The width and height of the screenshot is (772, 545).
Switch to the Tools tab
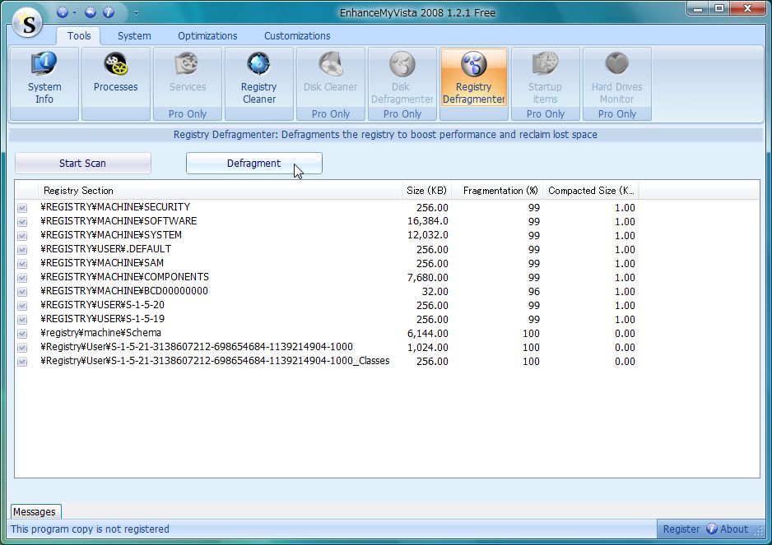[79, 36]
